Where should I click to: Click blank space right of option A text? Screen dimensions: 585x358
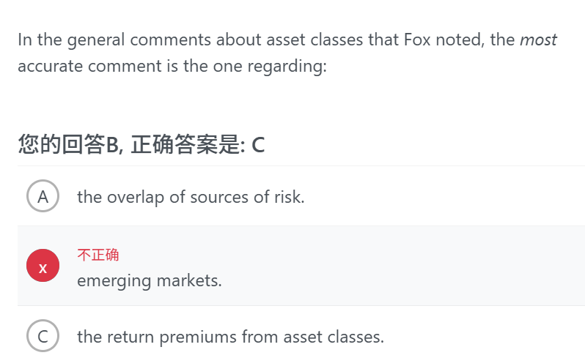pos(444,196)
